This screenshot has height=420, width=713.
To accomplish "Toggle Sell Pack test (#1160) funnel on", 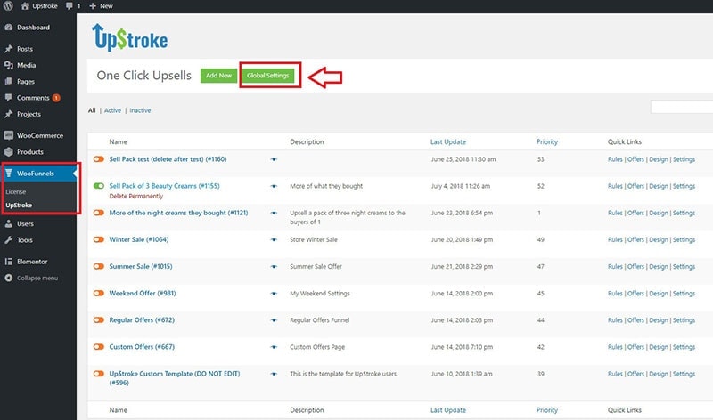I will [x=99, y=159].
